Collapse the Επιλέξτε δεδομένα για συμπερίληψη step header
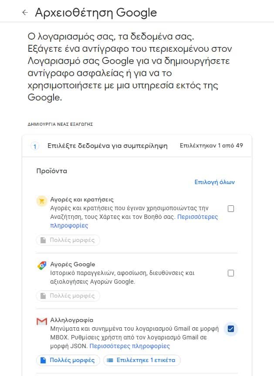 [107, 146]
